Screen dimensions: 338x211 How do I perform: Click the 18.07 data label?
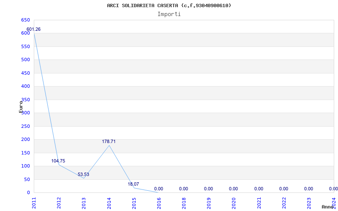tap(133, 184)
